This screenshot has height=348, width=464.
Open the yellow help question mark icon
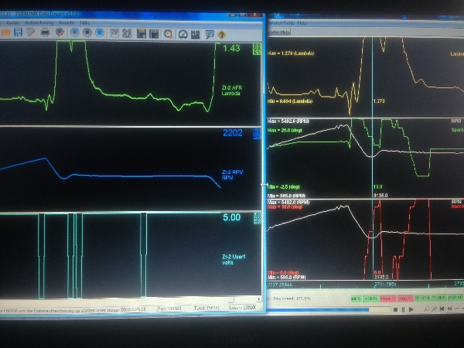[x=222, y=33]
